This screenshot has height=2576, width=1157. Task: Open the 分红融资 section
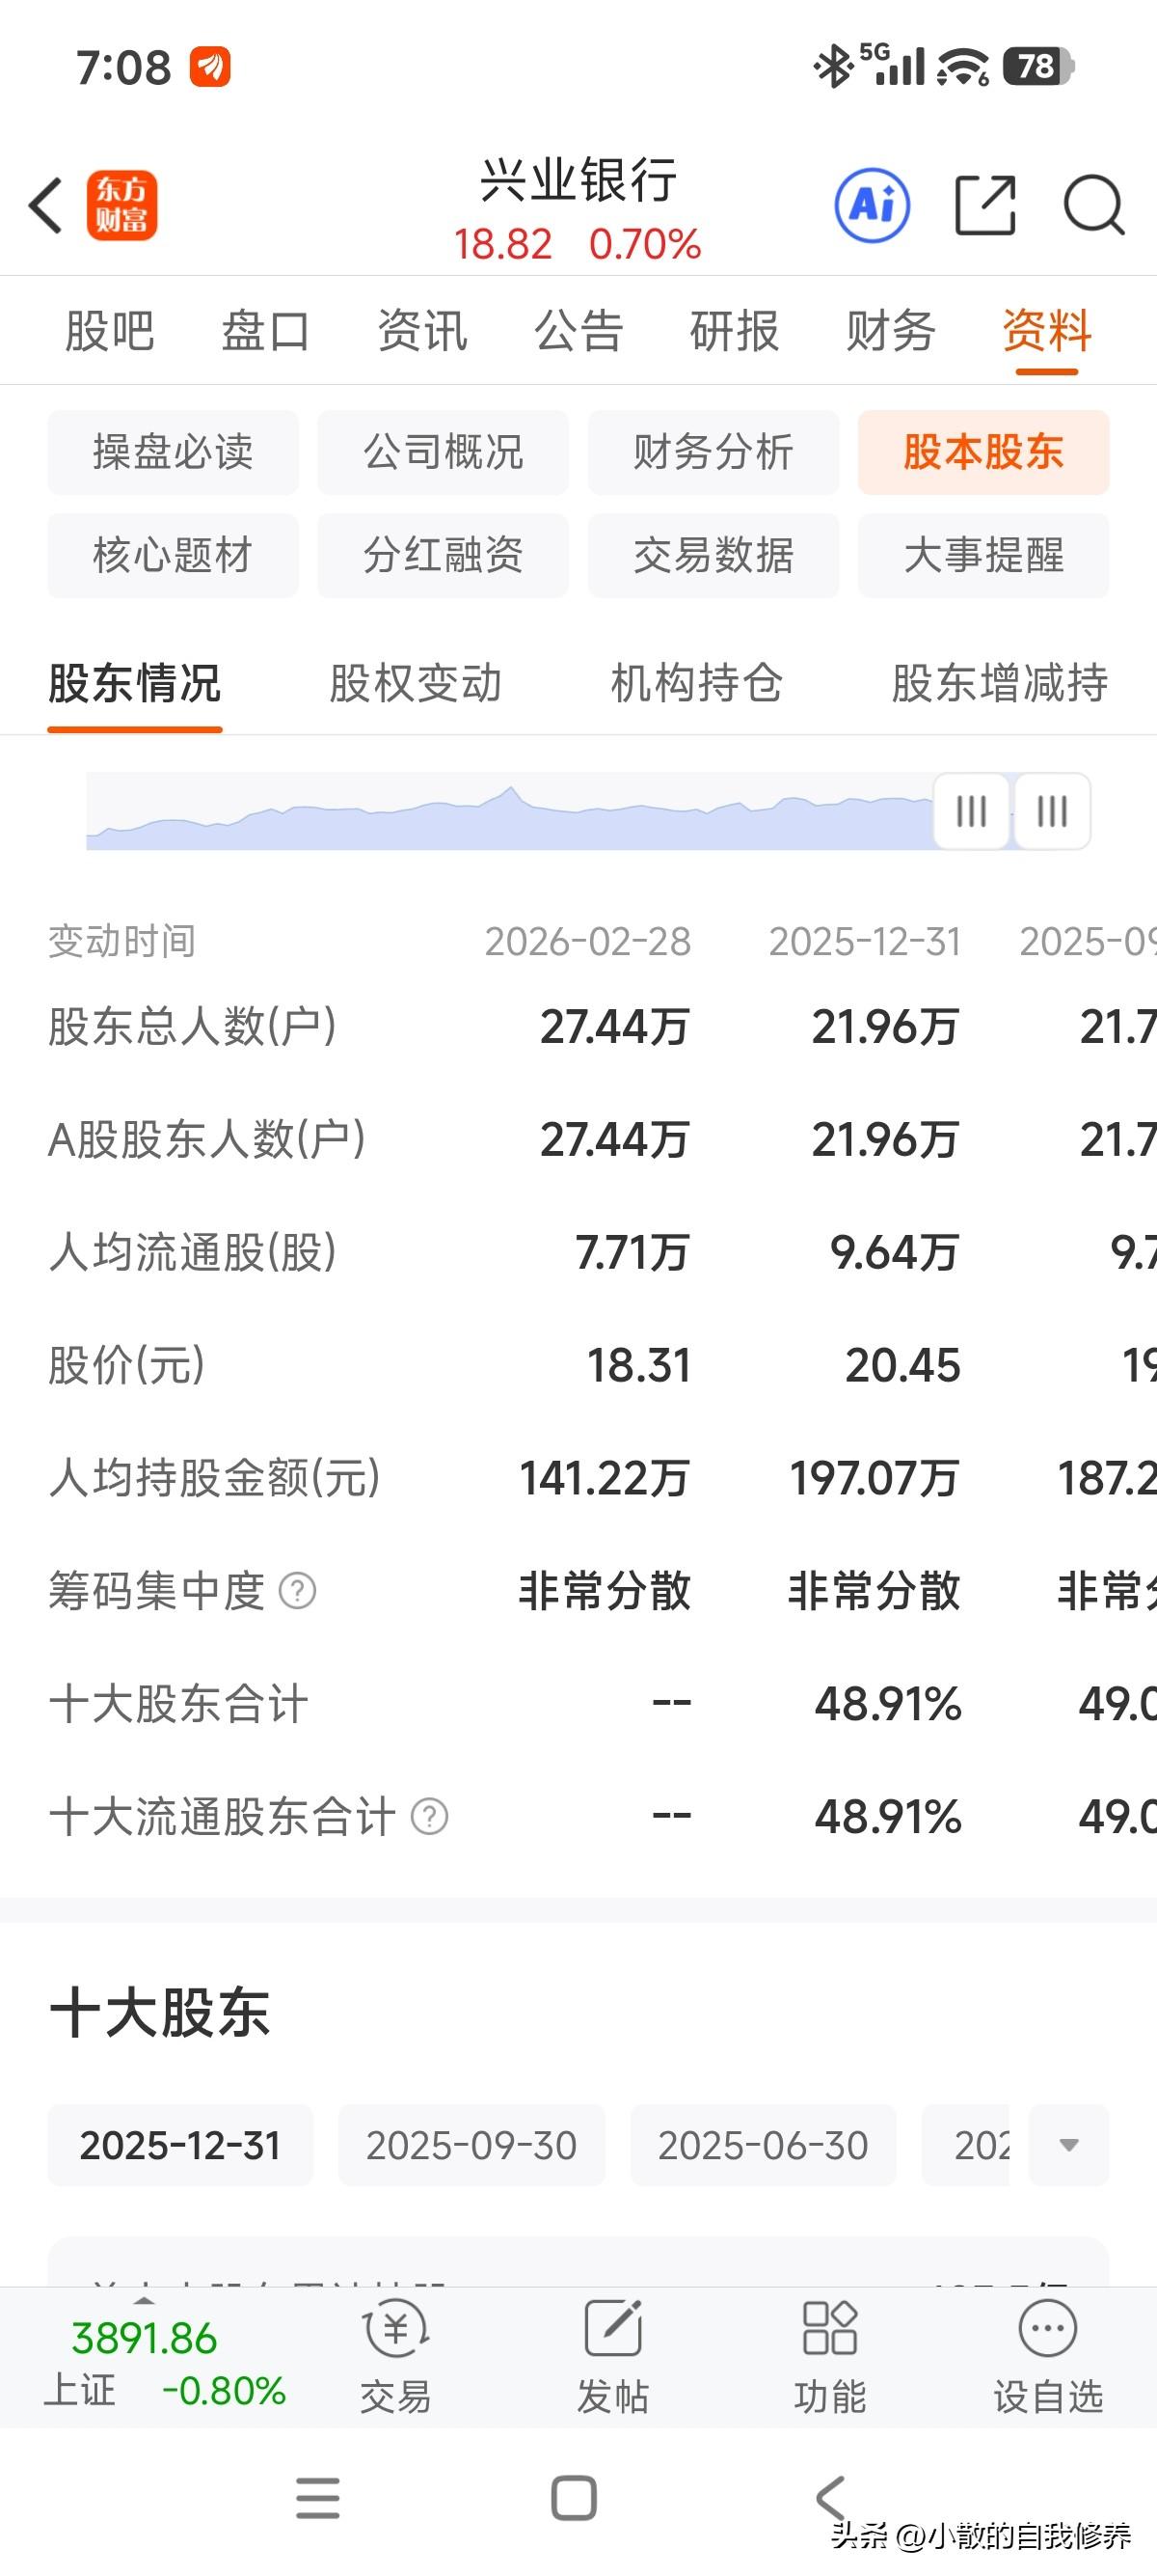(443, 555)
